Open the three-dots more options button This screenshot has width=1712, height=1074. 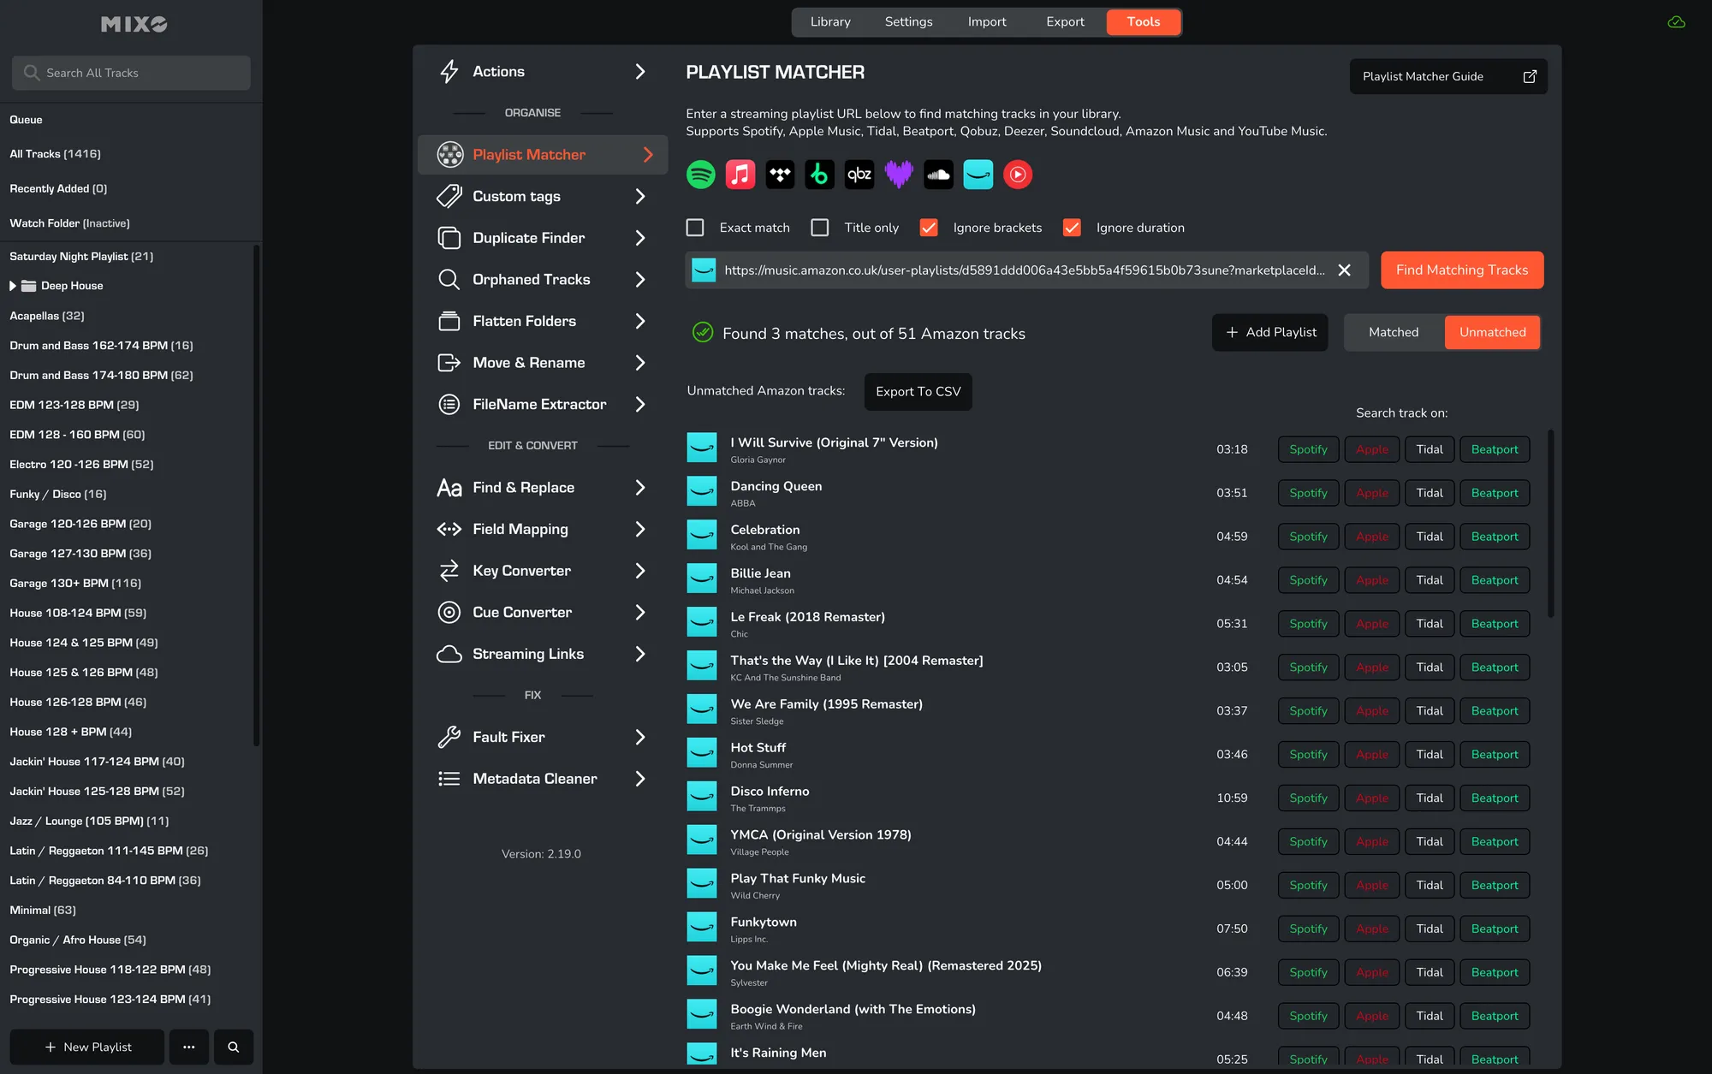(x=188, y=1047)
